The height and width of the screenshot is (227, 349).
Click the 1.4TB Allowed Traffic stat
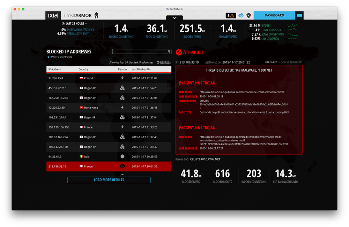tap(228, 31)
